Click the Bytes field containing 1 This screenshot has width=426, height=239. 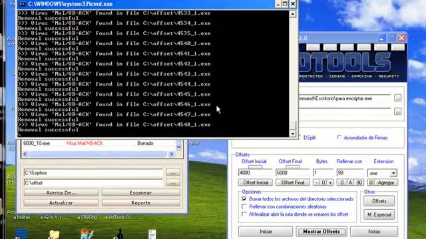click(x=323, y=173)
